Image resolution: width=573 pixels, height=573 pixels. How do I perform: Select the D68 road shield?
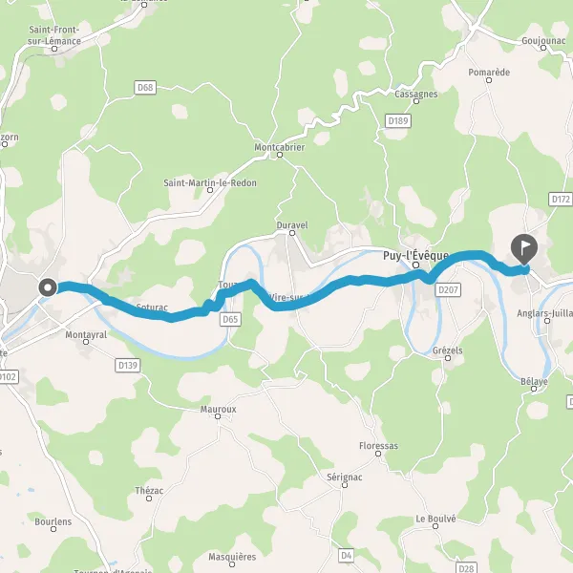[x=145, y=88]
